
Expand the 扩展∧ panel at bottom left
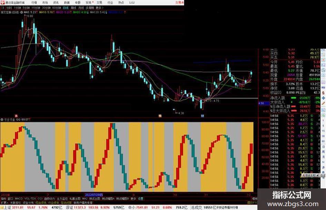click(4, 202)
